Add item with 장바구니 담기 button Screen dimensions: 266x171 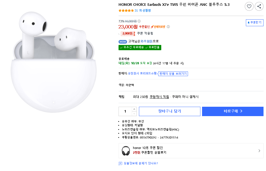pyautogui.click(x=170, y=111)
